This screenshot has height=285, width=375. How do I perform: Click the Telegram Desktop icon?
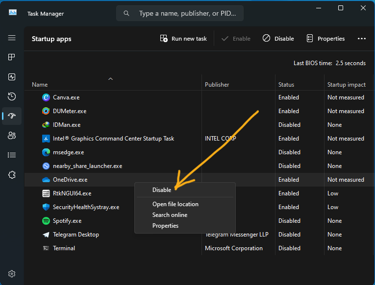click(46, 235)
